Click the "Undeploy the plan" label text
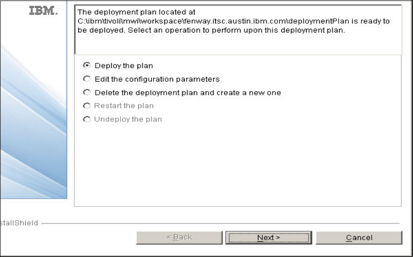Viewport: 413px width, 257px height. pyautogui.click(x=128, y=119)
